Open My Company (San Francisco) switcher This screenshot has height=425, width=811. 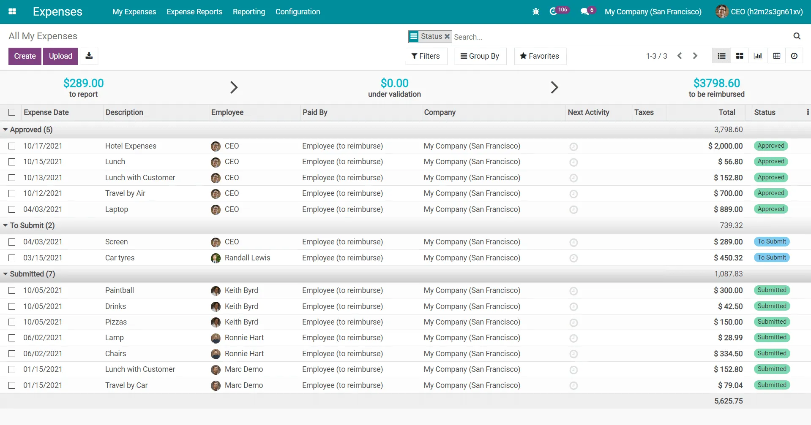click(653, 12)
